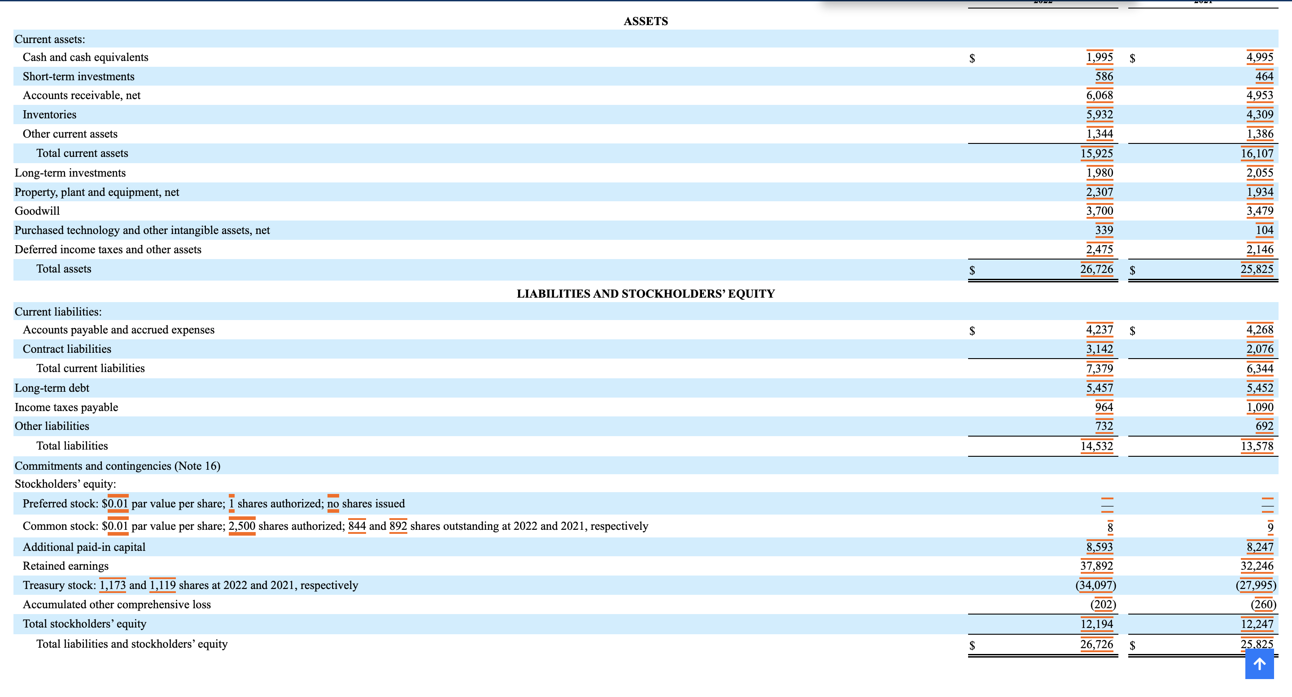Select 2,500 common shares authorized tag

(x=242, y=526)
